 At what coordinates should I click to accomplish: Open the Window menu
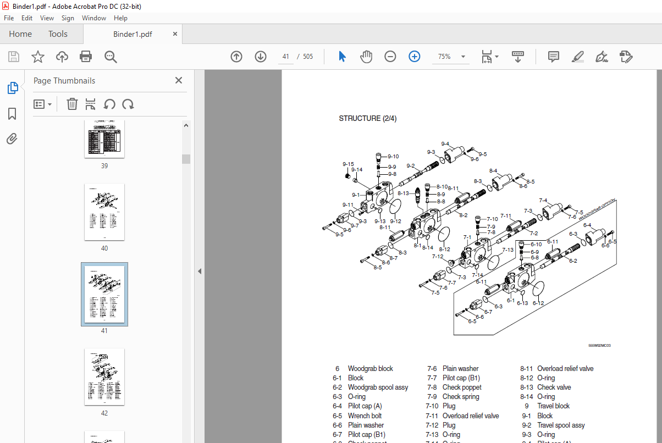click(x=94, y=18)
